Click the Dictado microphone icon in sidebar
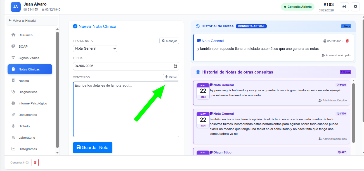This screenshot has width=364, height=171. (13, 126)
